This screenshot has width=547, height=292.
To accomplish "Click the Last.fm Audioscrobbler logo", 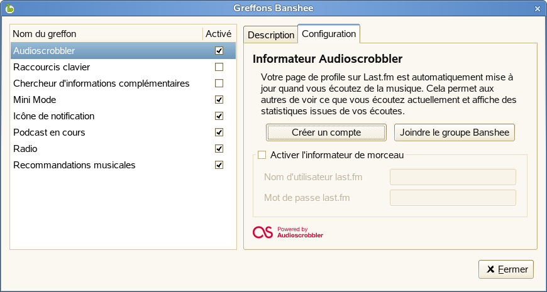I will (x=288, y=232).
